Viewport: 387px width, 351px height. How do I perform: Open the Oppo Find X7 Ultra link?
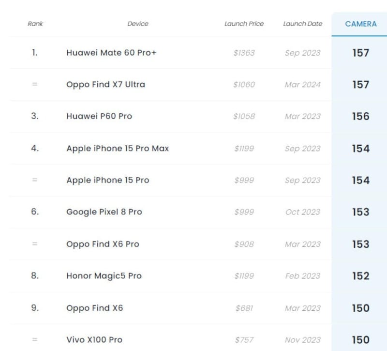click(x=105, y=84)
